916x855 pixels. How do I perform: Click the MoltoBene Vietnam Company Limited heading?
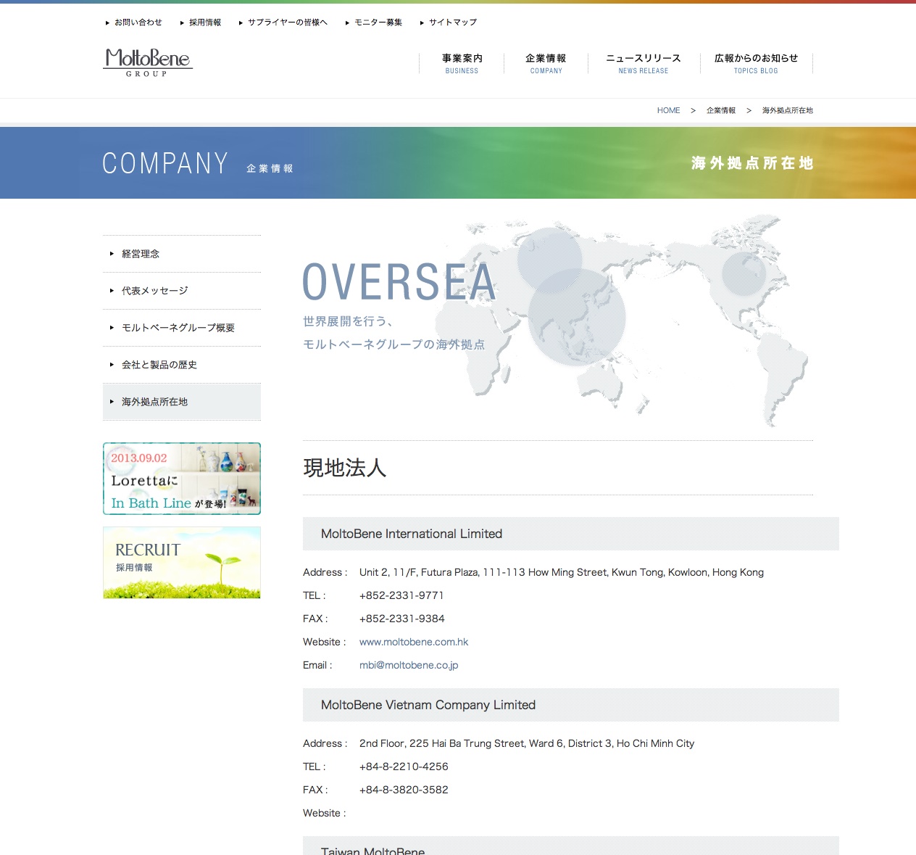[428, 705]
